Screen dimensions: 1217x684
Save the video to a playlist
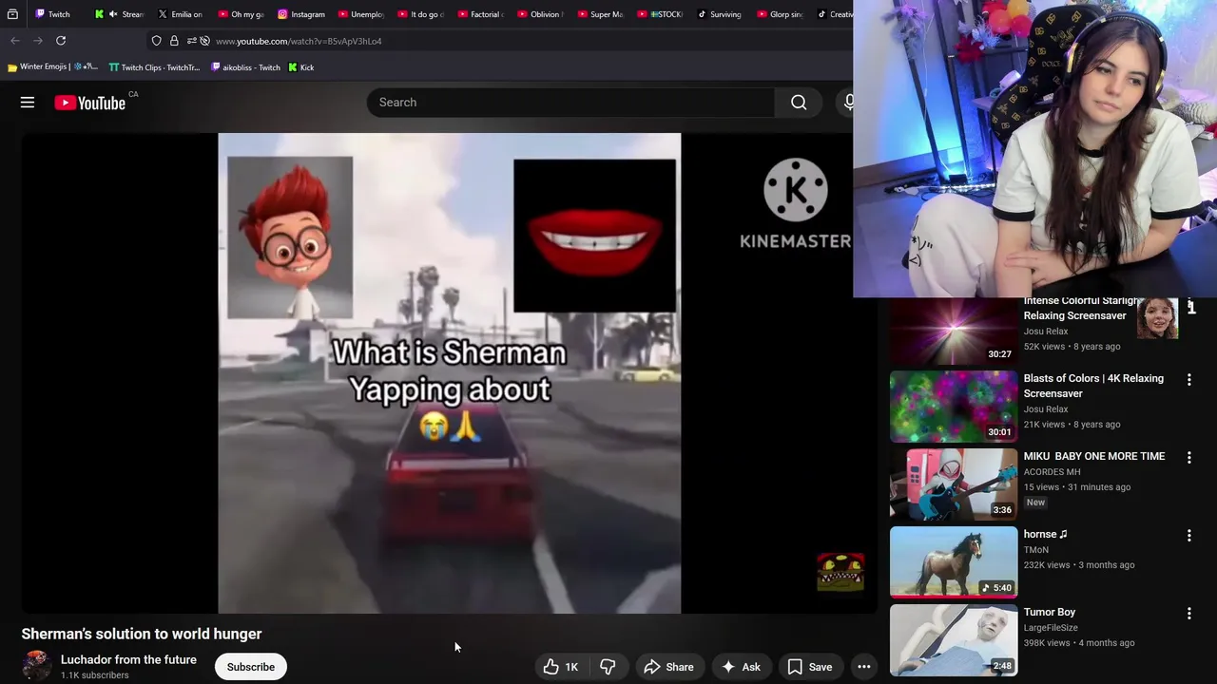point(810,667)
